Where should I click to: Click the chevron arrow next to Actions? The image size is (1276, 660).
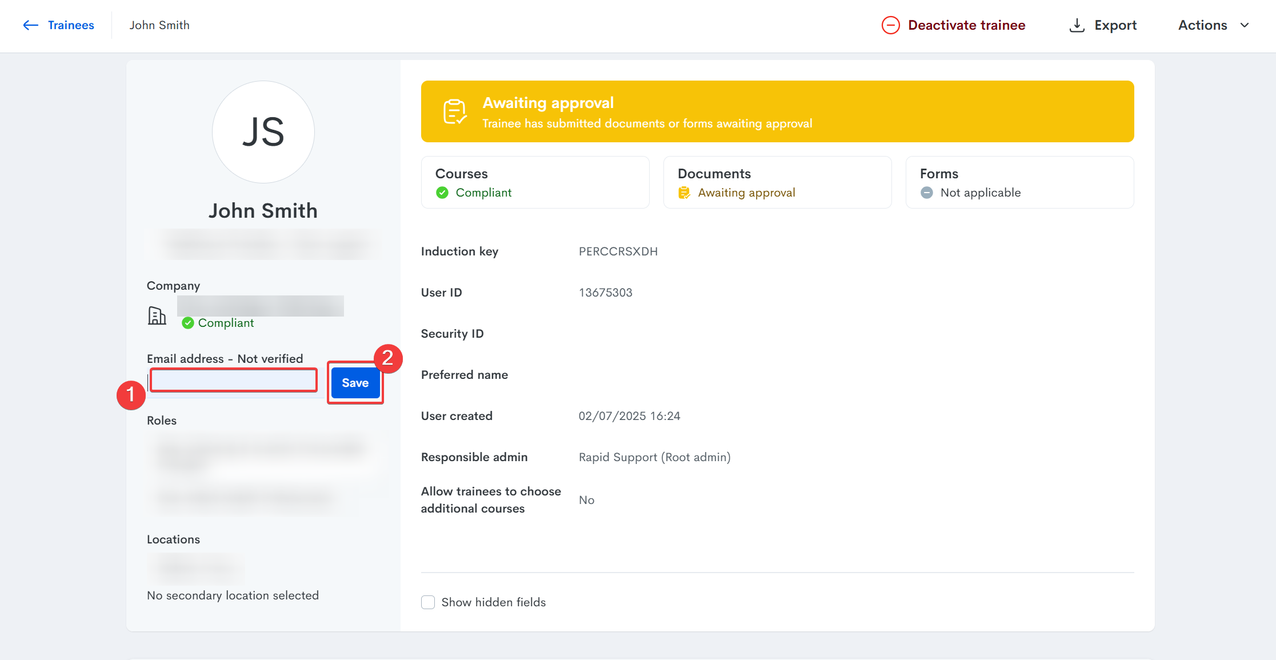pyautogui.click(x=1245, y=25)
